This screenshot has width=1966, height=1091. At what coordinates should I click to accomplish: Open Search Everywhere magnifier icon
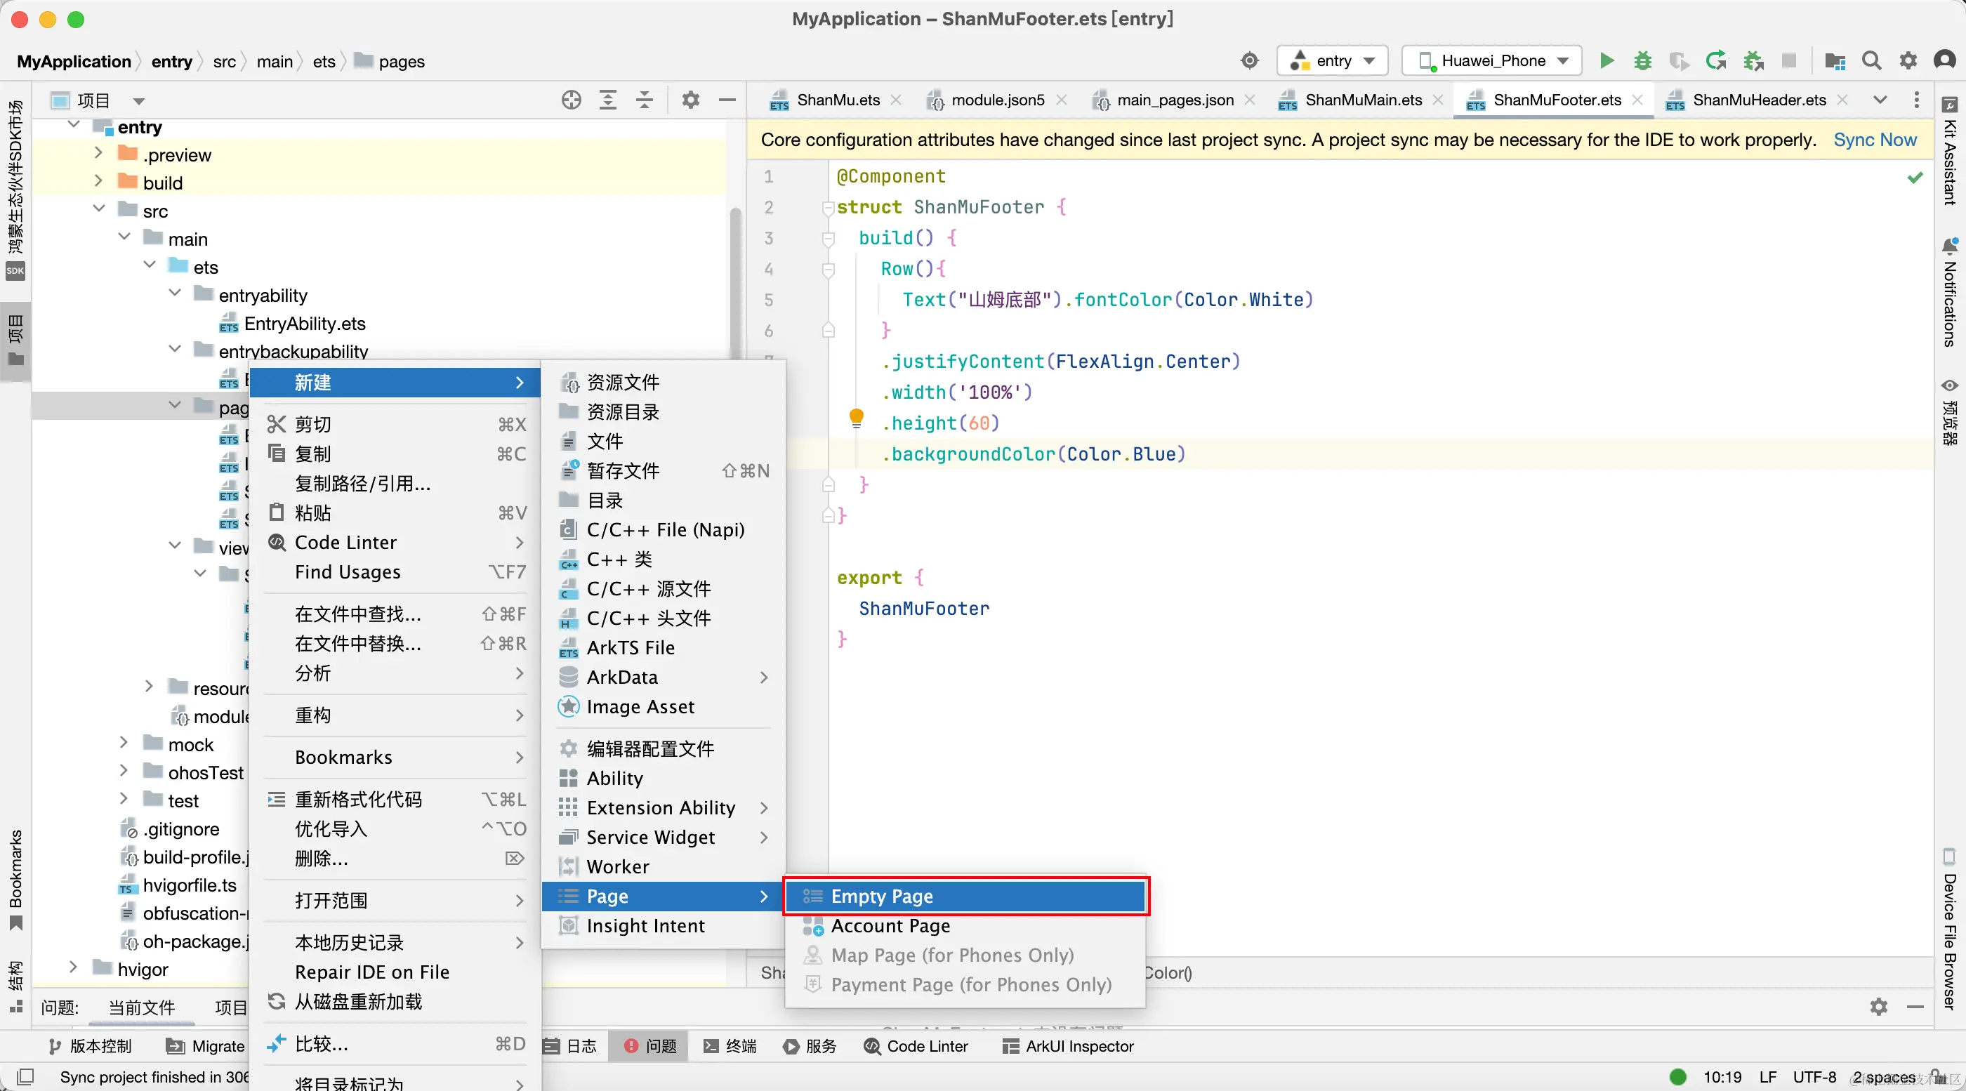click(x=1871, y=61)
